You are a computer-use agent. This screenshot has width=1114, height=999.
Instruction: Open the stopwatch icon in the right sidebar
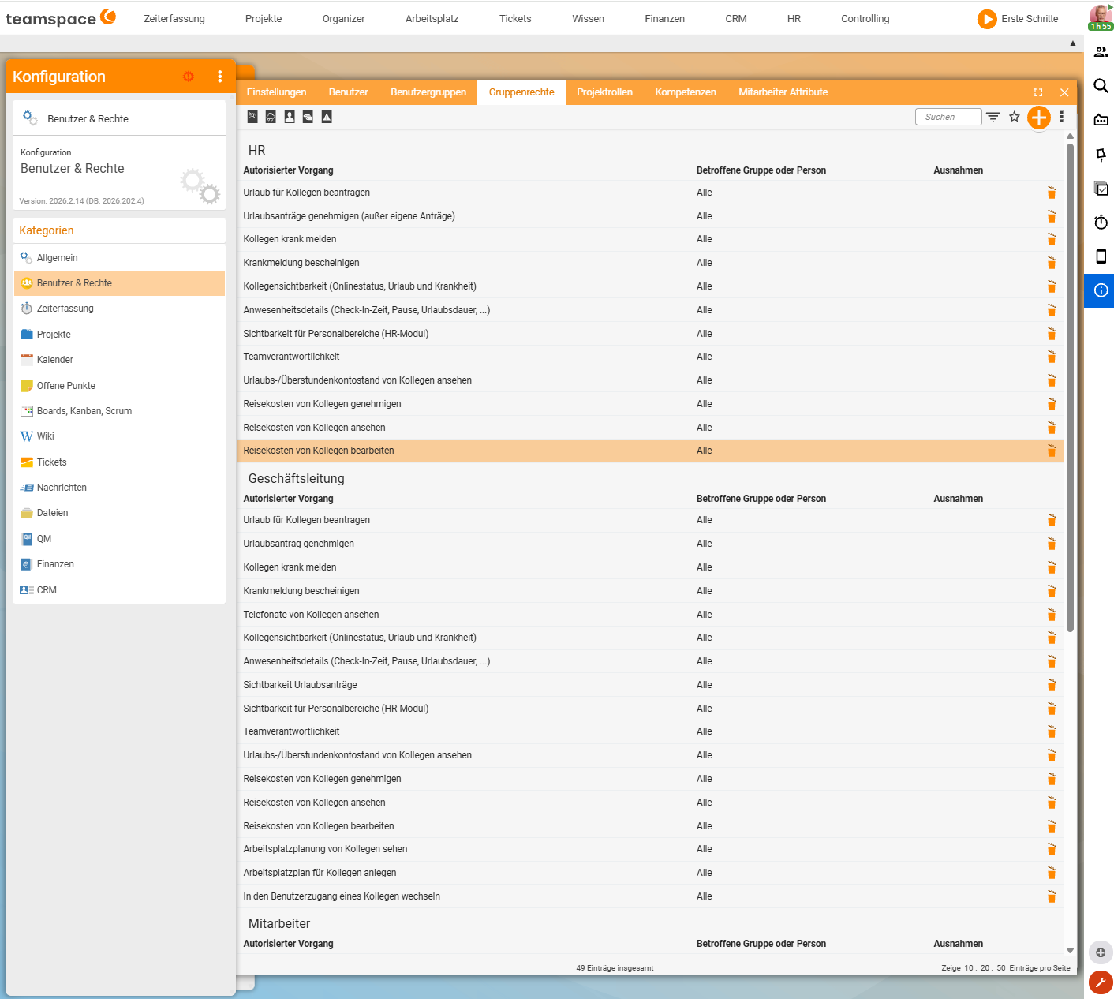click(x=1101, y=223)
